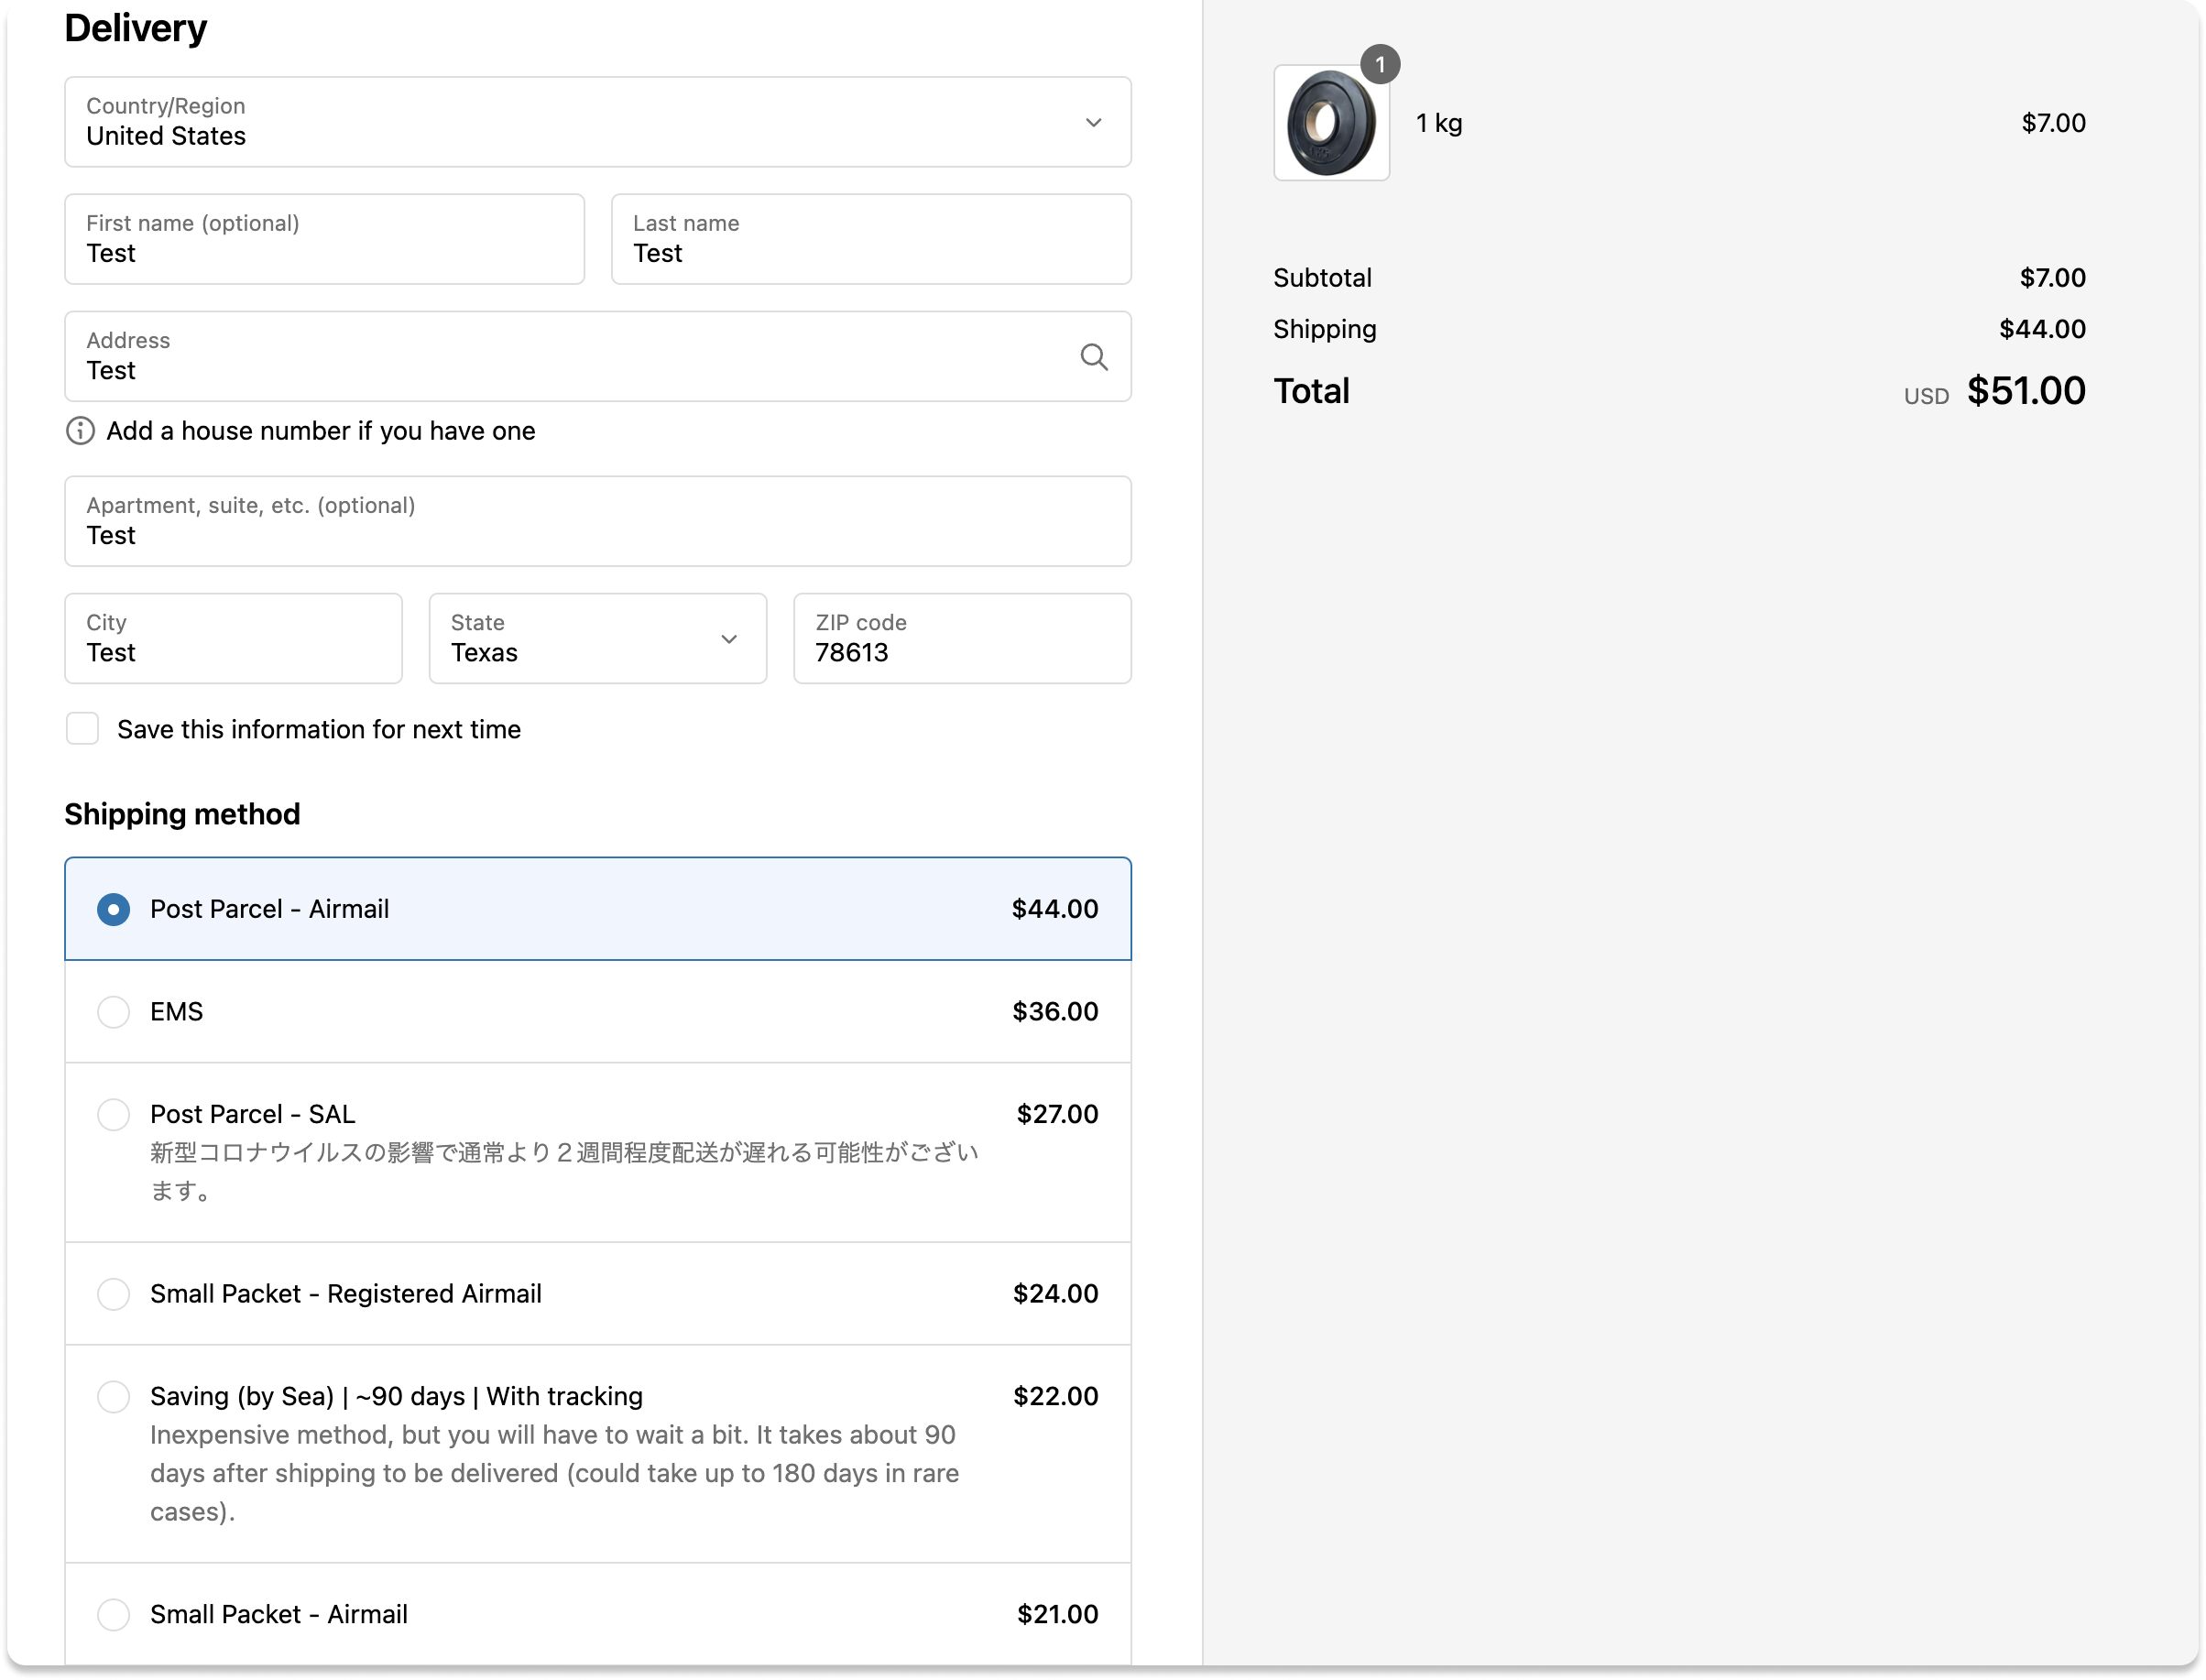Check Save this information for next time
The width and height of the screenshot is (2206, 1680).
tap(82, 729)
